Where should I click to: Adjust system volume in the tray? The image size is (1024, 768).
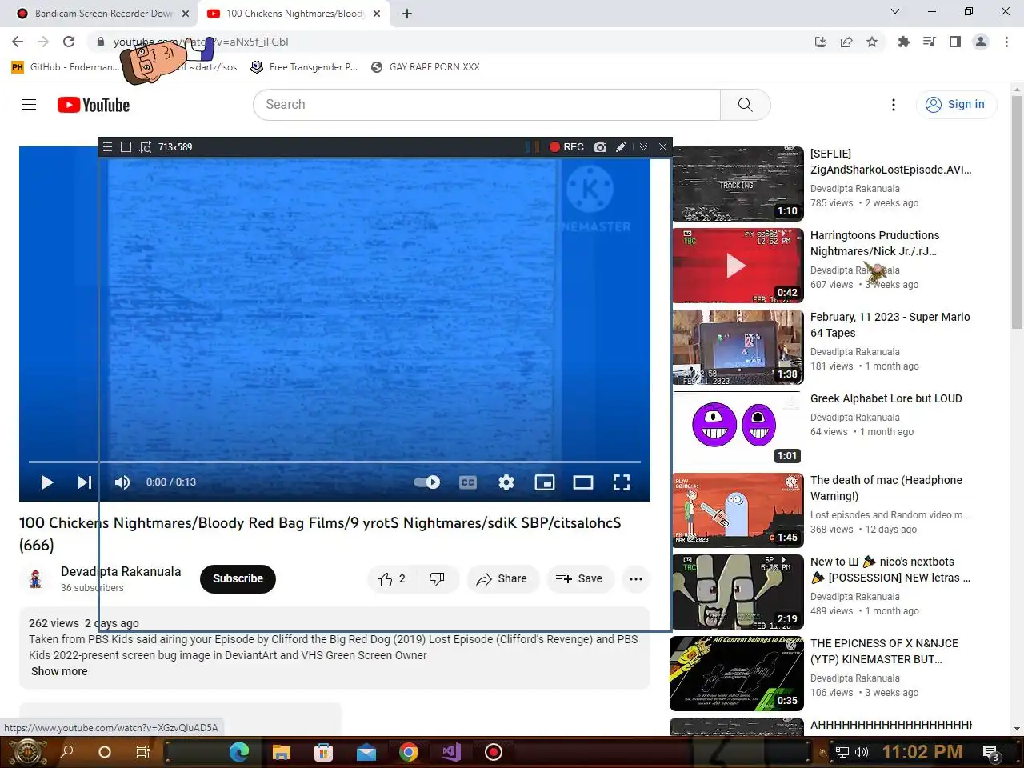pos(862,752)
